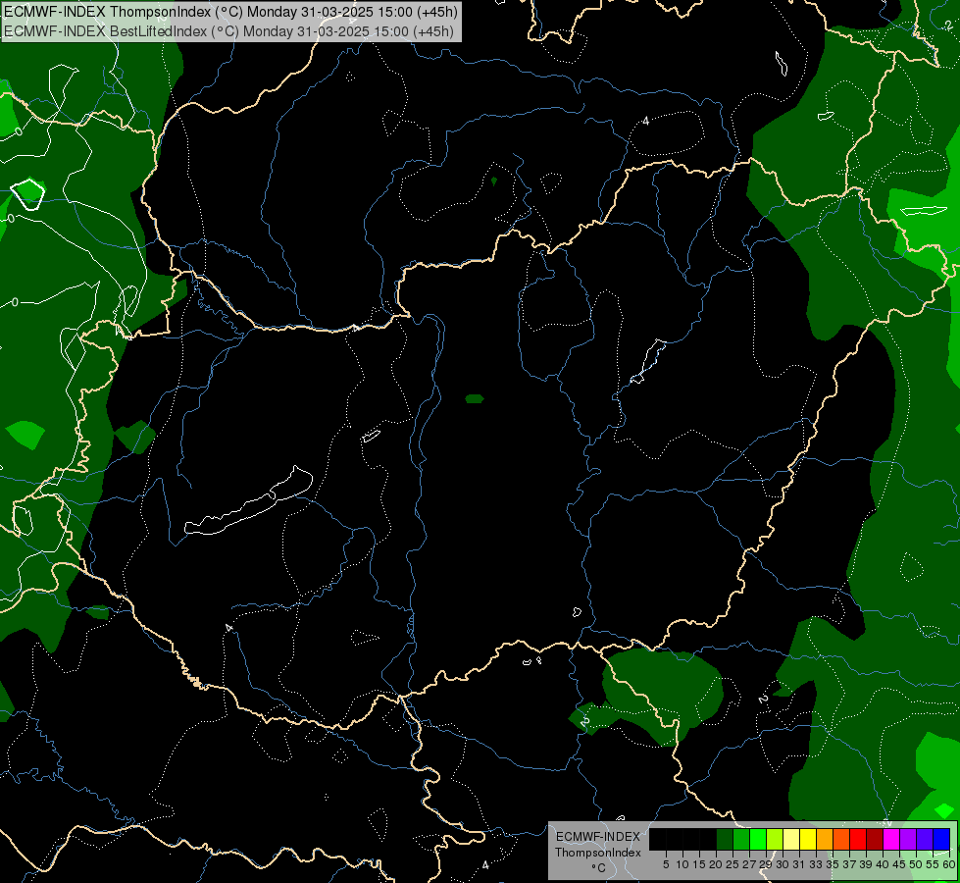This screenshot has width=960, height=883.
Task: Click the legend scale value 25
Action: (733, 864)
